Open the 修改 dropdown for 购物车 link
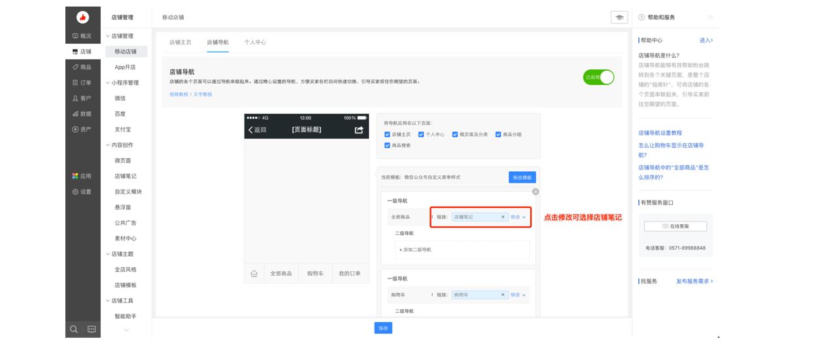 pyautogui.click(x=518, y=295)
